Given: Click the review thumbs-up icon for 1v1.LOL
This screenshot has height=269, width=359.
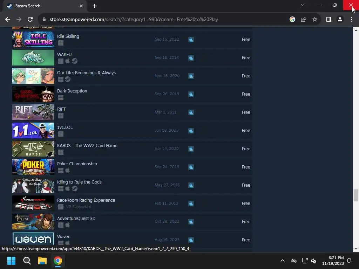Looking at the screenshot, I should 191,131.
